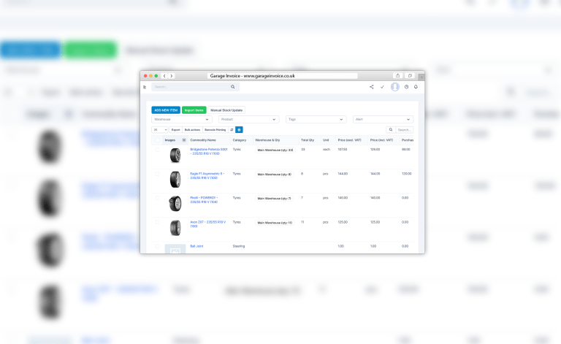Viewport: 561px width, 344px height.
Task: Click the share icon in the app header
Action: tap(371, 87)
